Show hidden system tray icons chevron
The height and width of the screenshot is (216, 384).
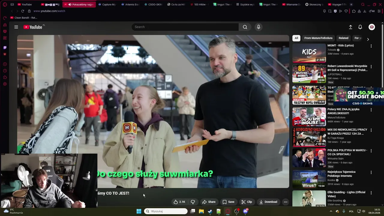pyautogui.click(x=331, y=211)
